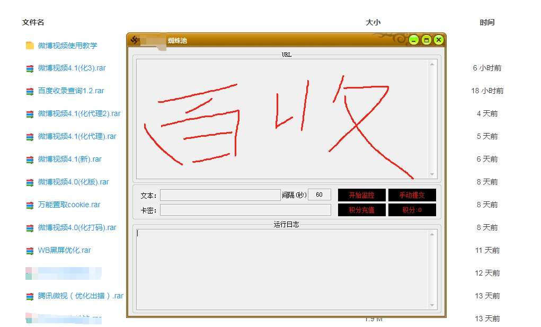The image size is (541, 327).
Task: Click the archive icon beside 腾讯微视（优化出错）.rar
Action: point(30,296)
